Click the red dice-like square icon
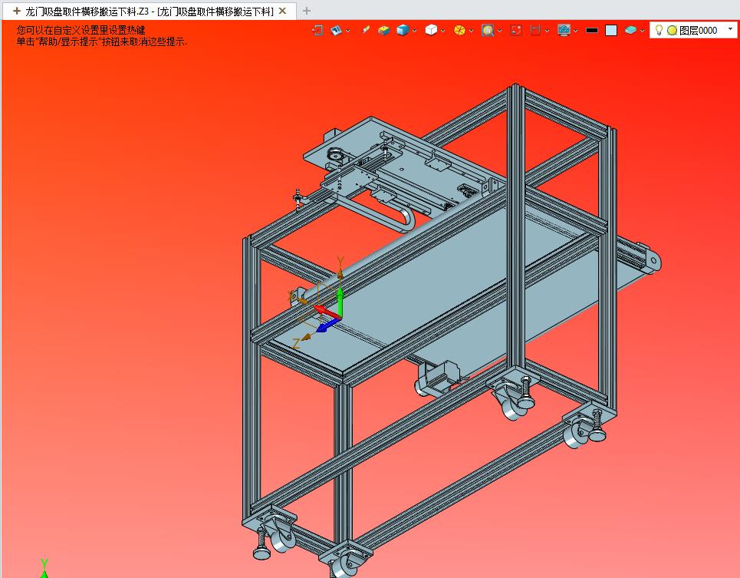Screen dimensions: 740x578 pos(516,30)
